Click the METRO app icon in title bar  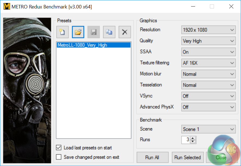[x=7, y=7]
